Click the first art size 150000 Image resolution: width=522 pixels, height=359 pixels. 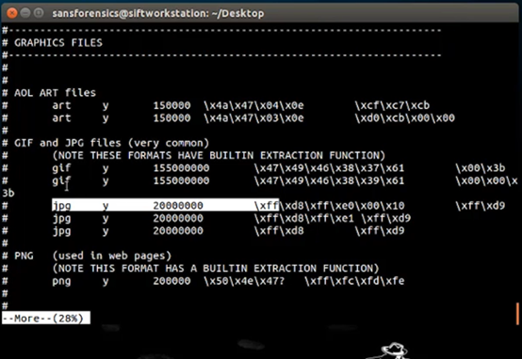click(x=171, y=105)
